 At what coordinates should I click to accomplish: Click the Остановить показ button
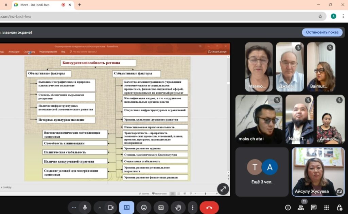click(x=322, y=32)
